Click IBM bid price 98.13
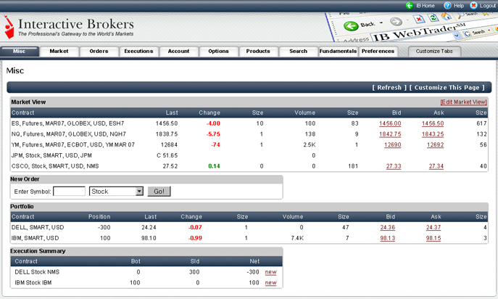This screenshot has height=299, width=498. pos(388,238)
